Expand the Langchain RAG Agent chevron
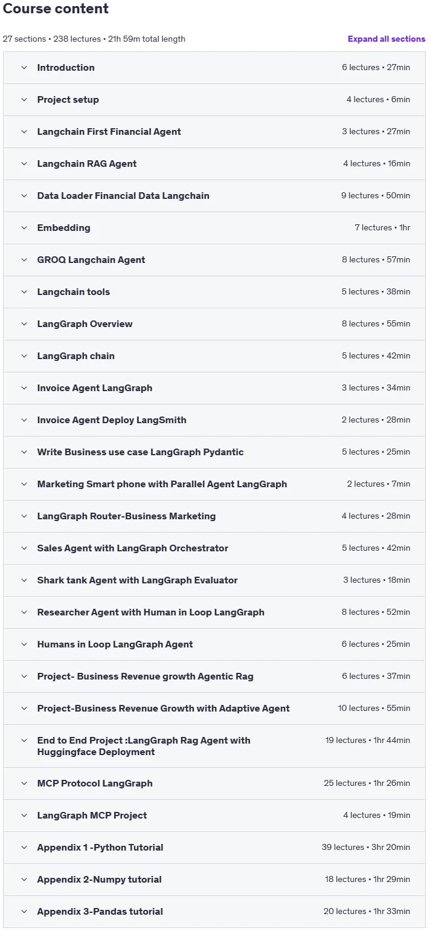Viewport: 430px width, 931px height. pos(24,164)
